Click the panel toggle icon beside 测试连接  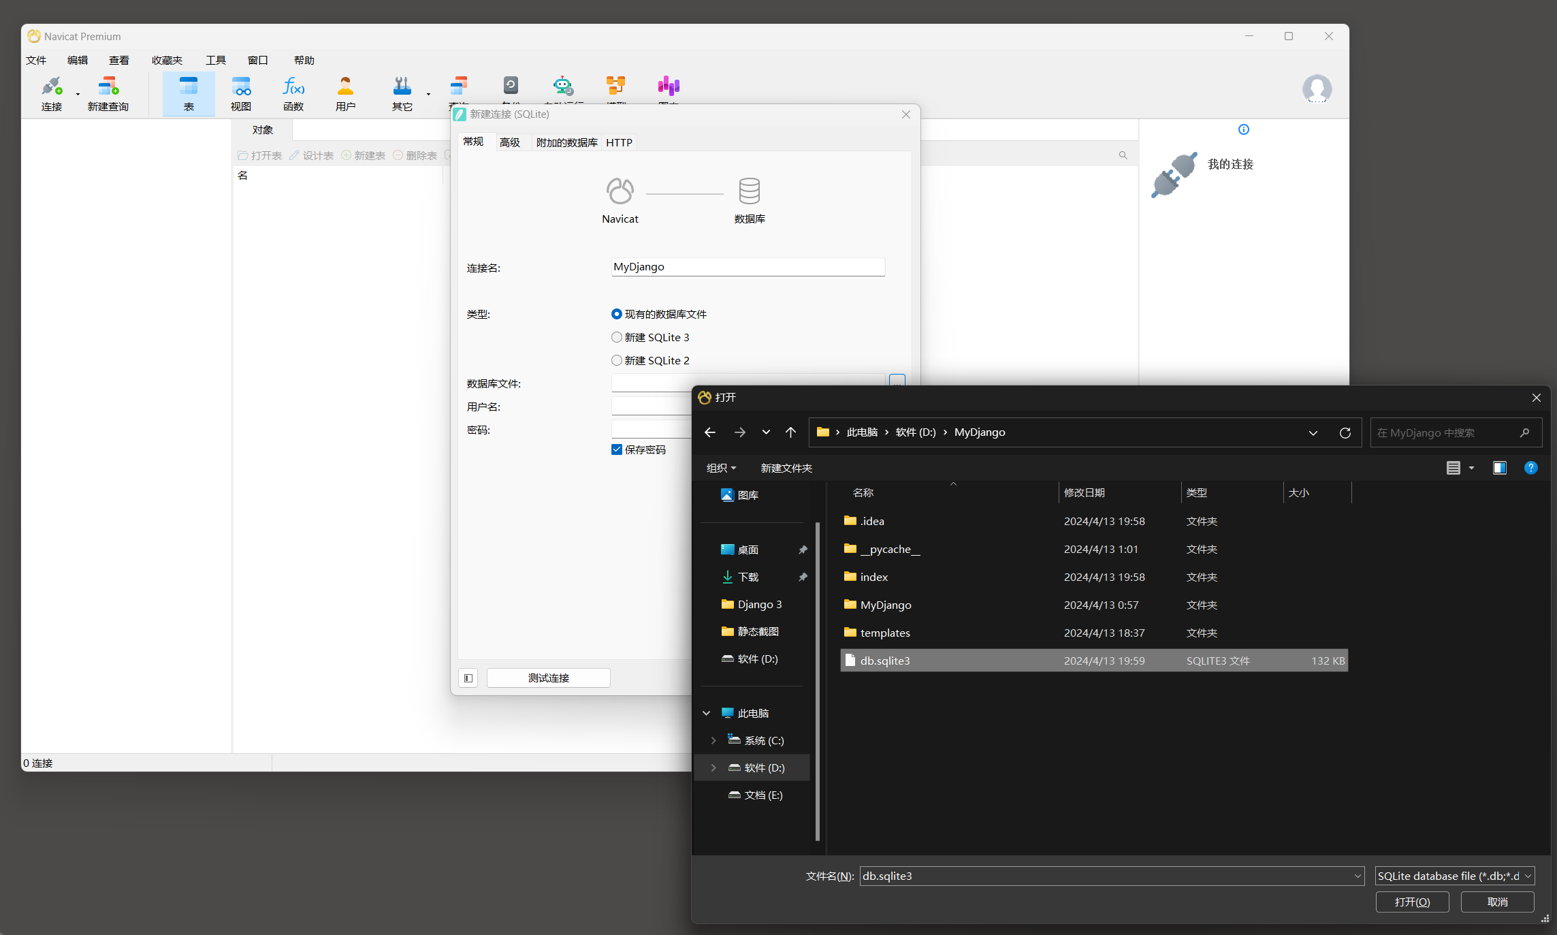(x=468, y=678)
